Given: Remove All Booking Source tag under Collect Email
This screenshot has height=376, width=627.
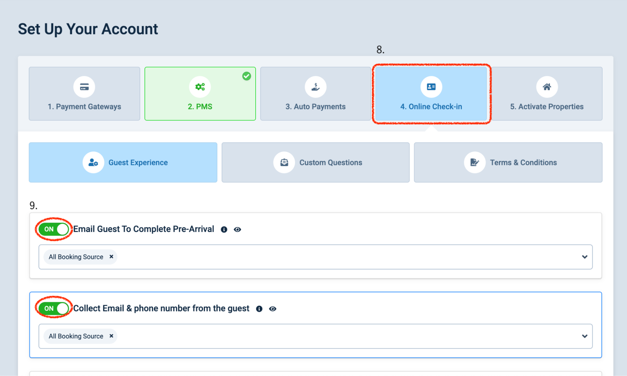Looking at the screenshot, I should tap(111, 336).
